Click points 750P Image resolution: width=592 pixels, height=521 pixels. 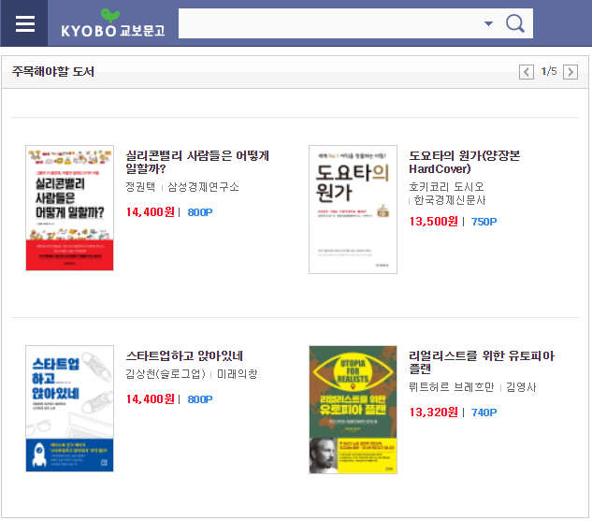[484, 222]
